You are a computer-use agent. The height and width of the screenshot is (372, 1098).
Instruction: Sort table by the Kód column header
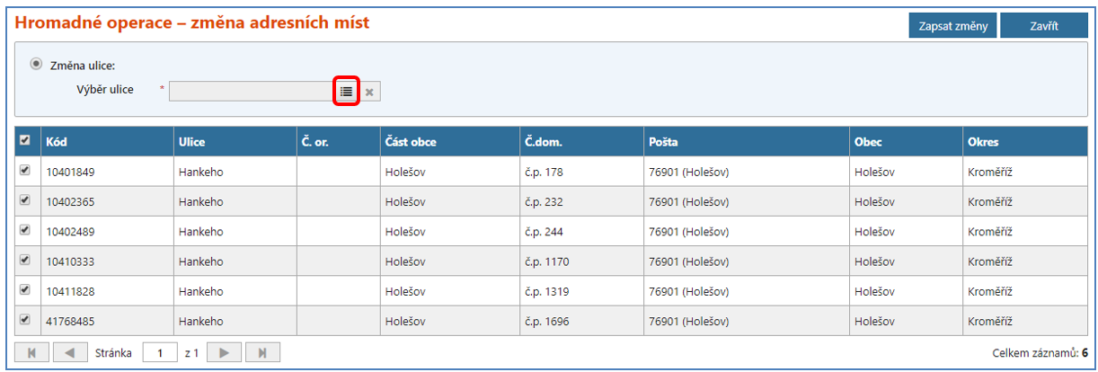pos(58,142)
